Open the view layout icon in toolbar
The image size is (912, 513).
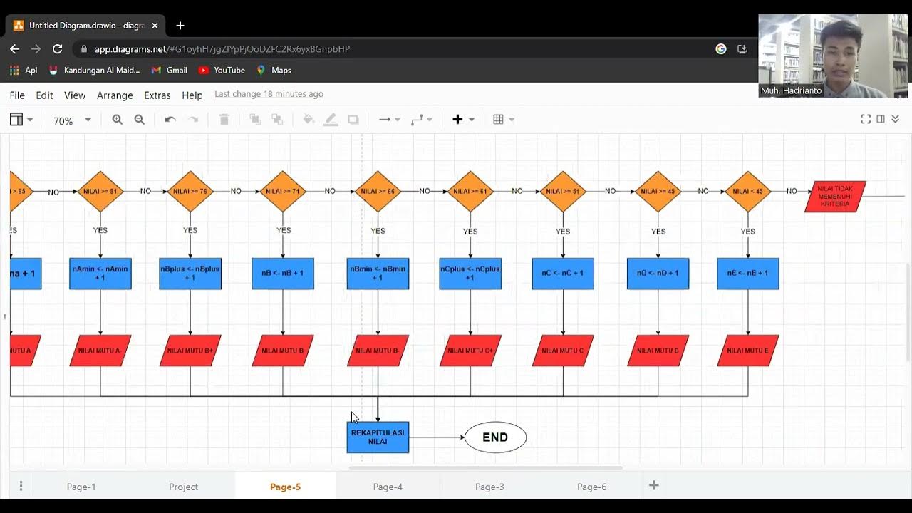point(16,120)
